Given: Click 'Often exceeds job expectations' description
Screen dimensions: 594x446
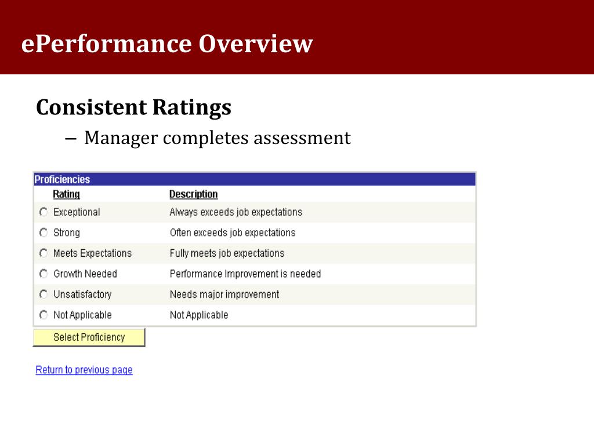Looking at the screenshot, I should point(233,232).
